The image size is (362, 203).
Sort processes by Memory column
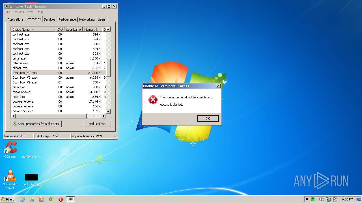[x=92, y=30]
